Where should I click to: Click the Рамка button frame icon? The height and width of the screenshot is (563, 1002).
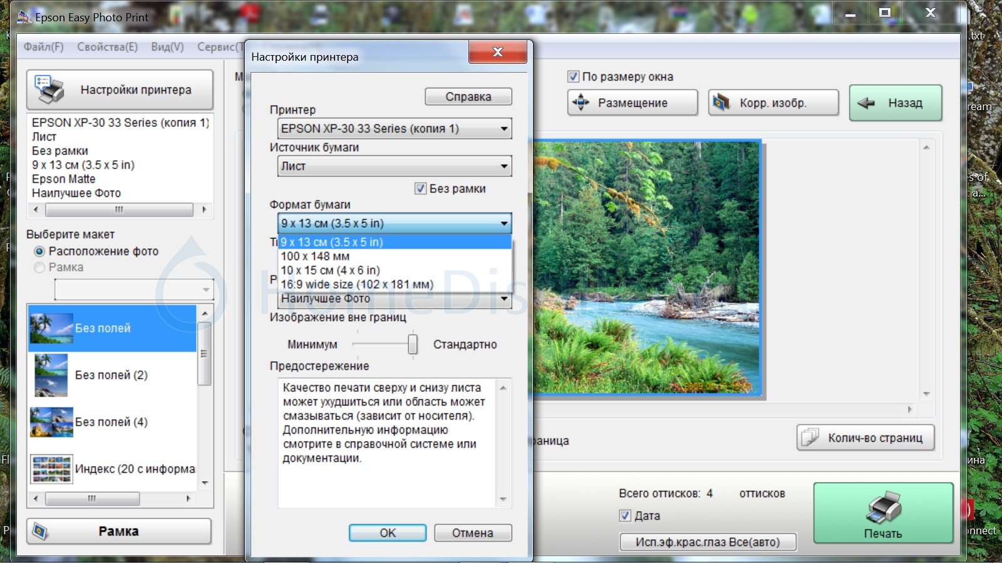(x=40, y=531)
